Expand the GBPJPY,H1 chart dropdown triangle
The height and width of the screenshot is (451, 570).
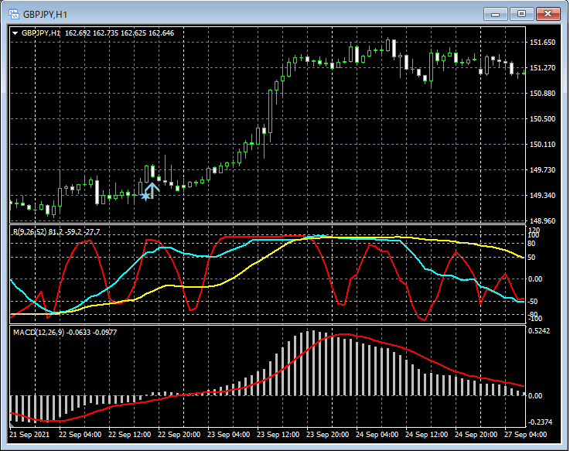pyautogui.click(x=15, y=33)
